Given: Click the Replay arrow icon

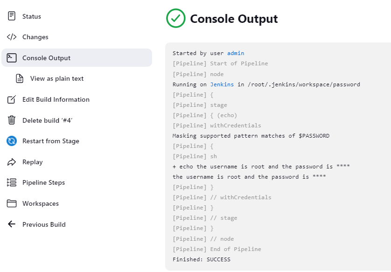Looking at the screenshot, I should (x=12, y=162).
